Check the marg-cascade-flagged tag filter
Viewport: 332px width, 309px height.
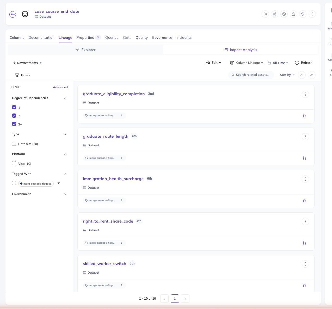pyautogui.click(x=14, y=183)
